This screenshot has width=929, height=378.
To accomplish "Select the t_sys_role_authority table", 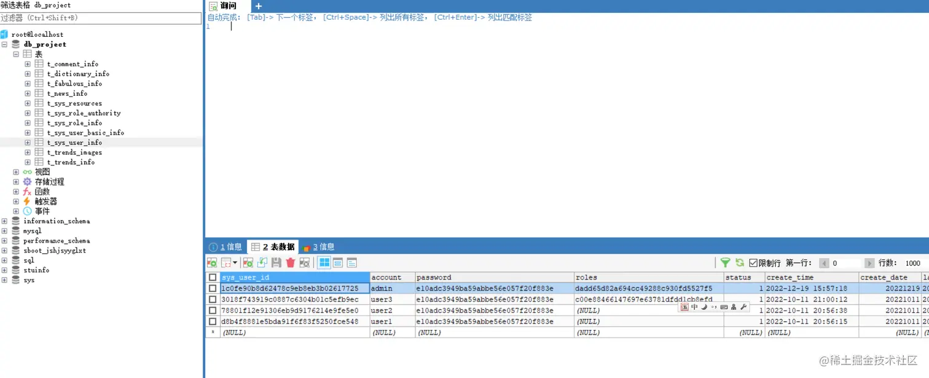I will [84, 113].
